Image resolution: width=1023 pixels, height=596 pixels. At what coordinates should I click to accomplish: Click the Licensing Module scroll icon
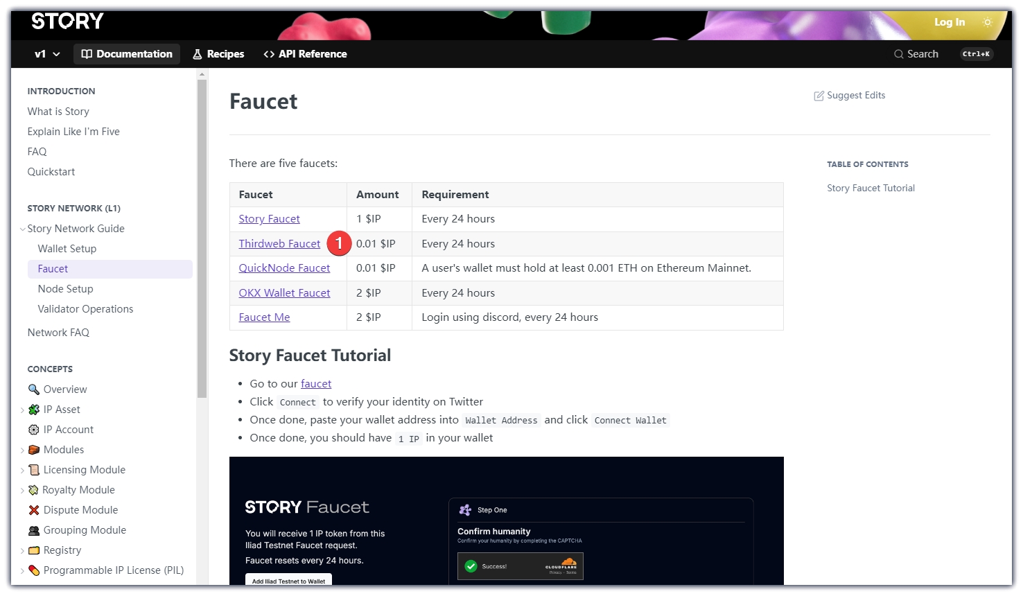click(x=33, y=470)
